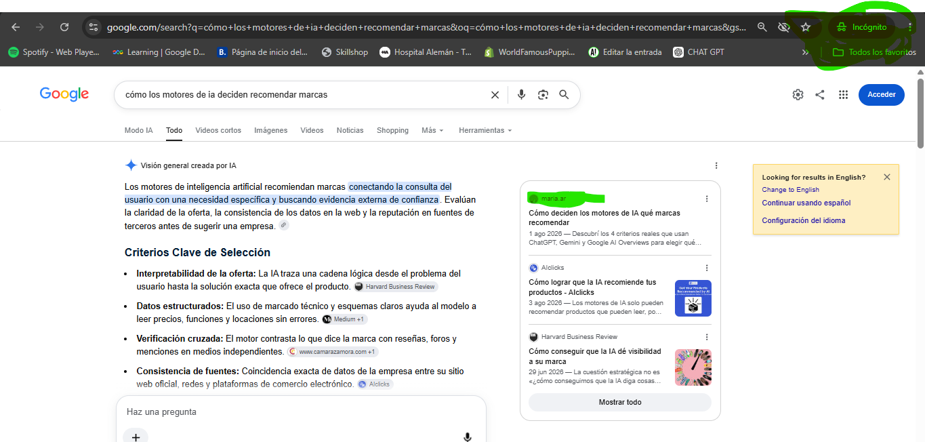This screenshot has width=925, height=442.
Task: Expand the Herramientas dropdown
Action: [485, 130]
